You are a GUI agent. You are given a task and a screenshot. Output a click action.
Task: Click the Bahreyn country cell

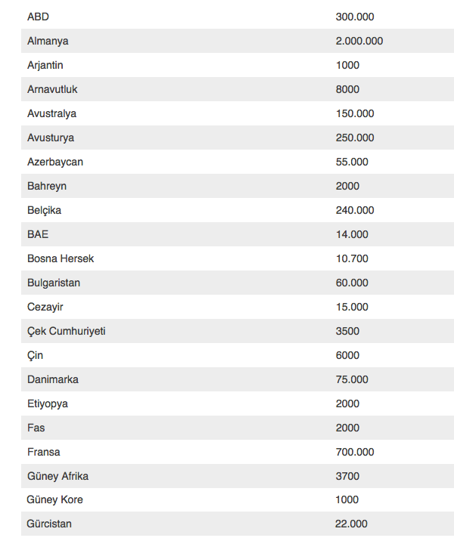click(47, 186)
